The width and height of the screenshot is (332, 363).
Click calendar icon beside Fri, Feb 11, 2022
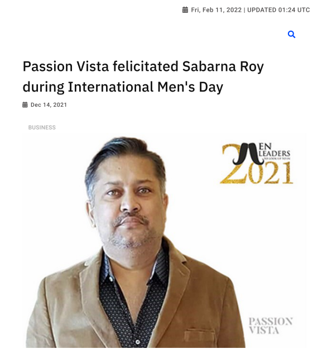(185, 10)
